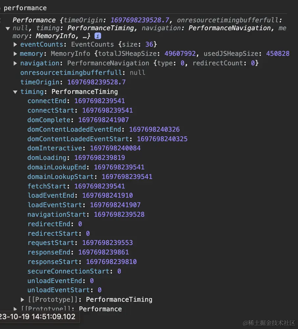Image resolution: width=298 pixels, height=329 pixels.
Task: Click the redirectCount value in navigation row
Action: click(253, 63)
